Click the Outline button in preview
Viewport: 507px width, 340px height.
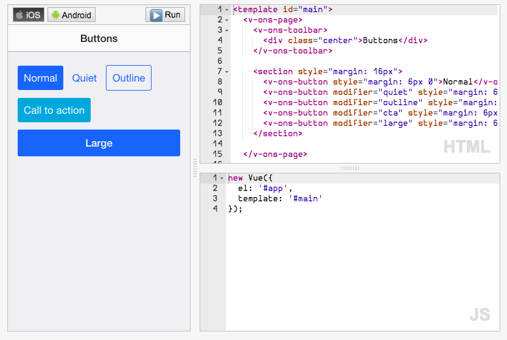[128, 78]
